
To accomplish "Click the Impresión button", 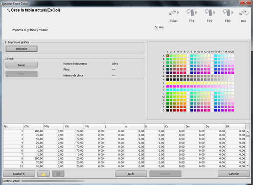I will (22, 49).
